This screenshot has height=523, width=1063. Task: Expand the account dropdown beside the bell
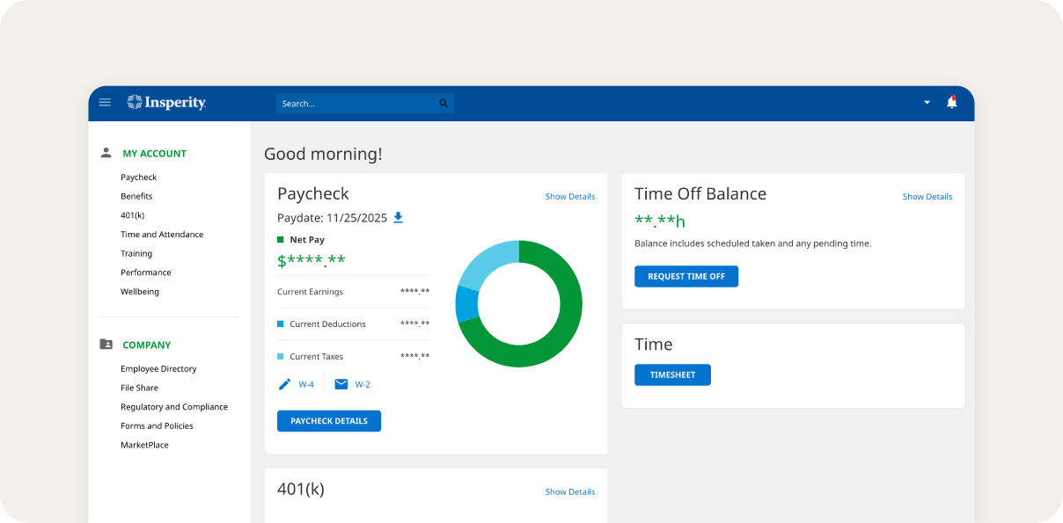(x=926, y=102)
